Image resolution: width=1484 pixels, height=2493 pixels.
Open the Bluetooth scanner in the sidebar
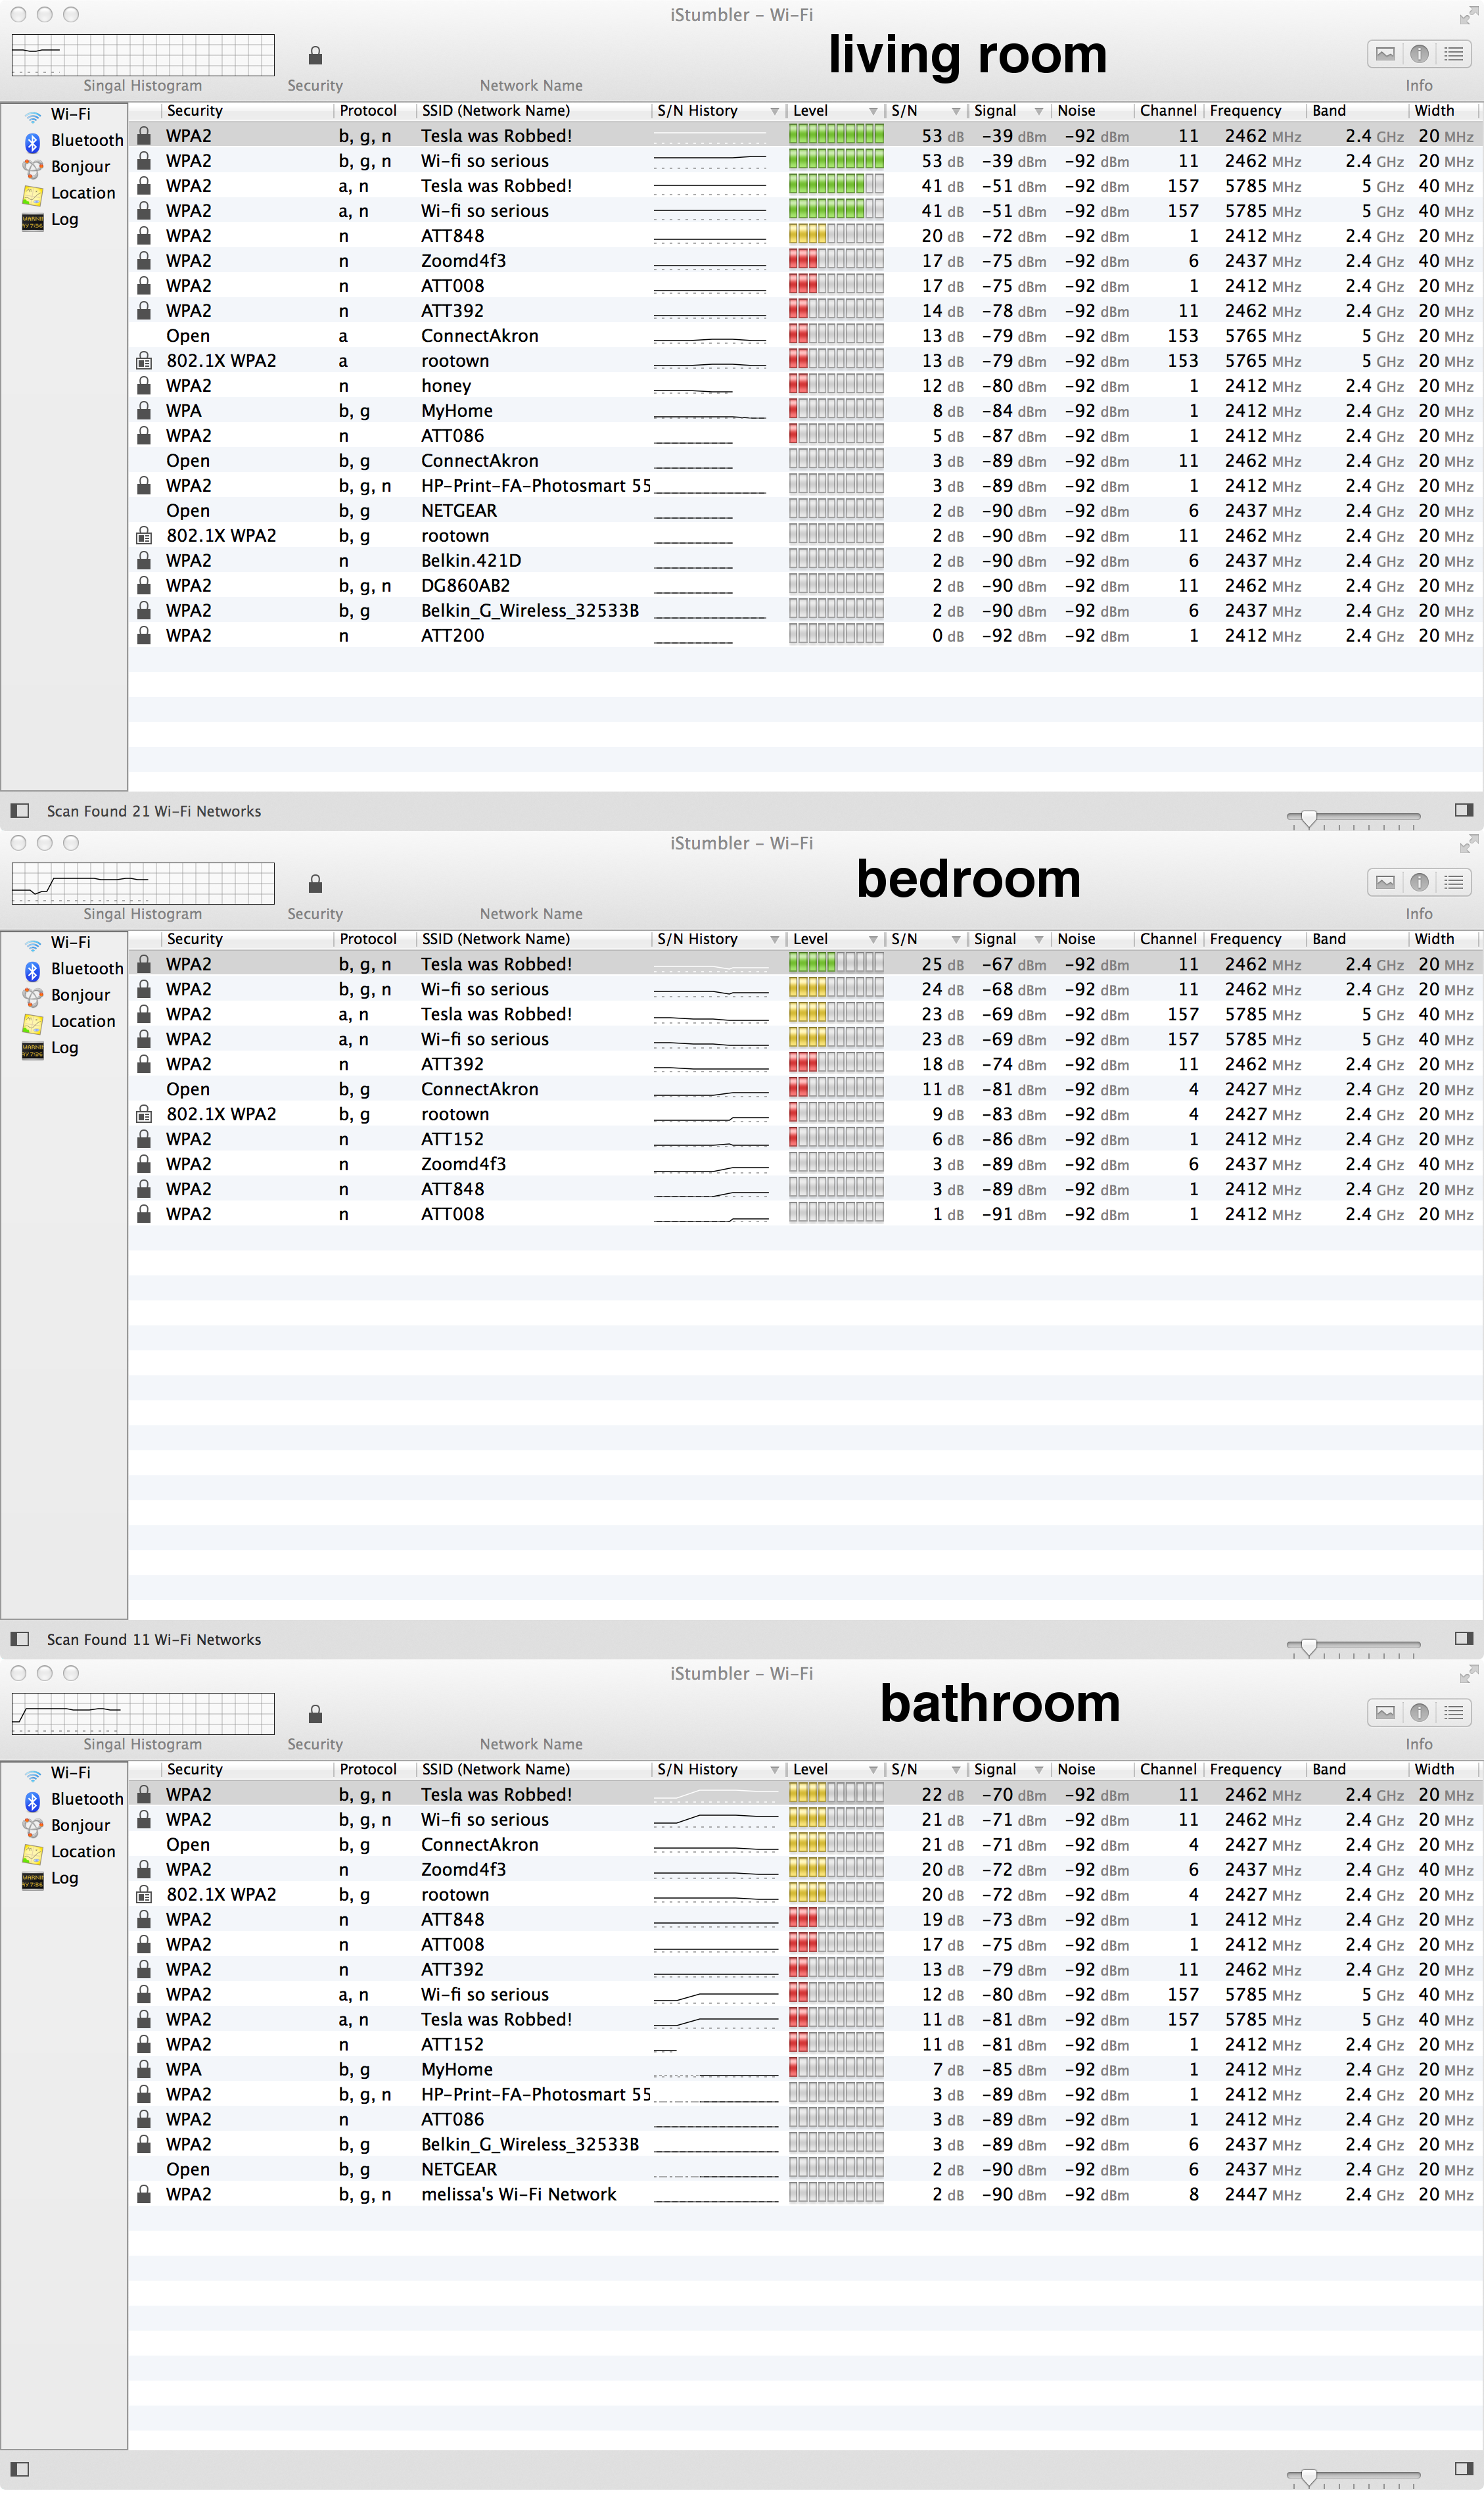pyautogui.click(x=86, y=140)
